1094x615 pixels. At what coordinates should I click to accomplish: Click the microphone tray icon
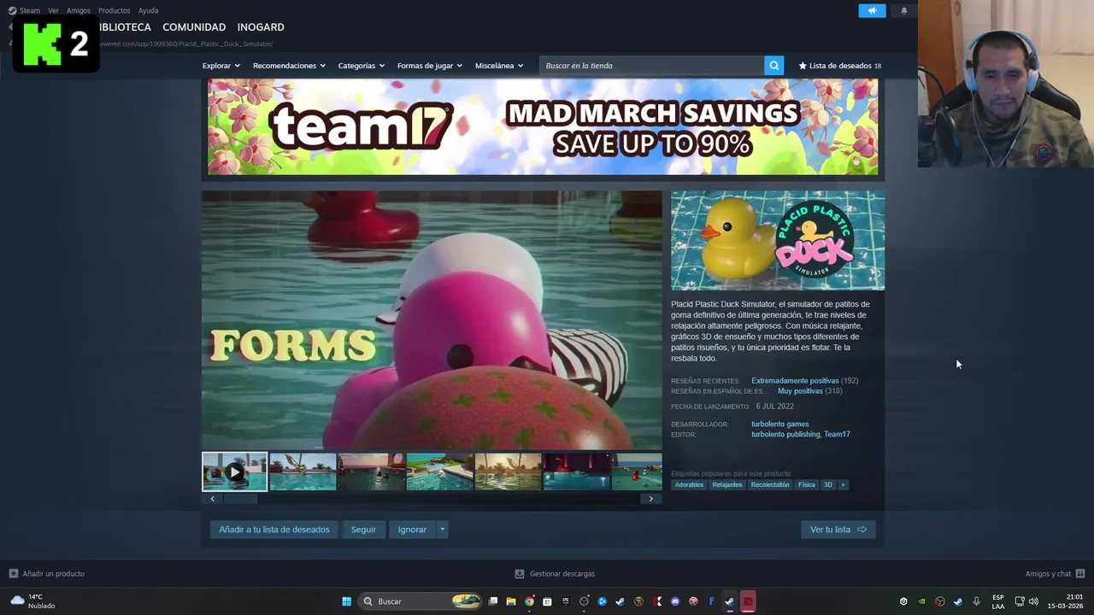tap(976, 601)
